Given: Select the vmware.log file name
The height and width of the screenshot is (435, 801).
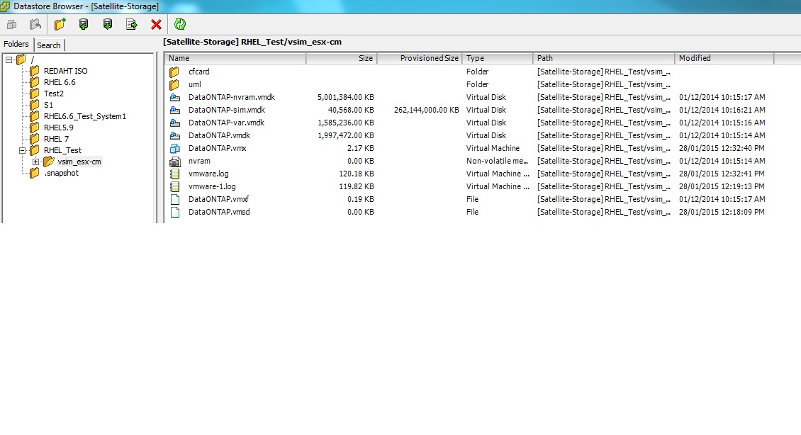Looking at the screenshot, I should coord(208,174).
